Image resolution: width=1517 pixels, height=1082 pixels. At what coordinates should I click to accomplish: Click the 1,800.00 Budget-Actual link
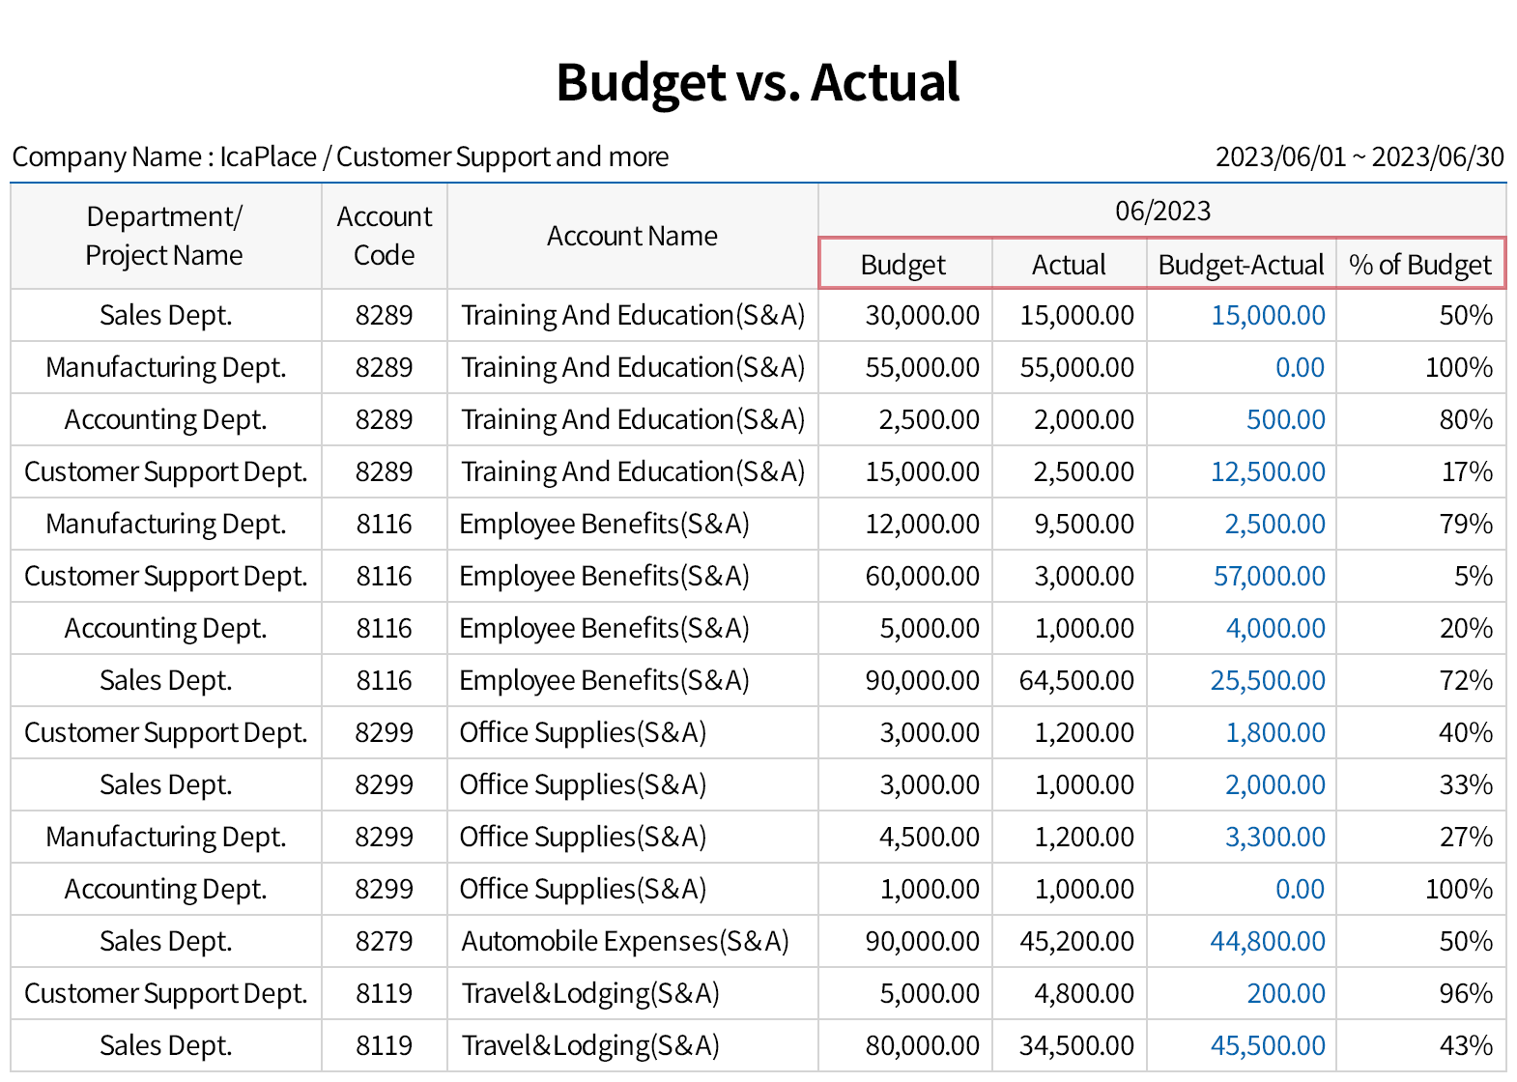1274,733
